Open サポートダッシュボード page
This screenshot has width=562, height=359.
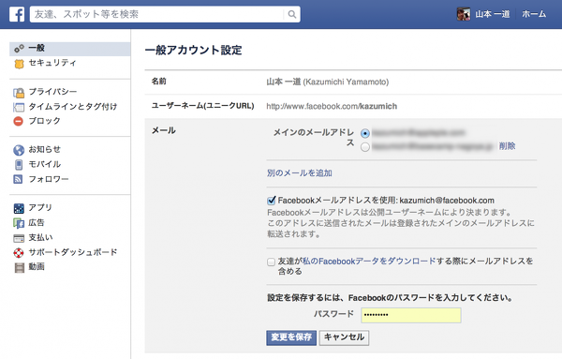(73, 252)
